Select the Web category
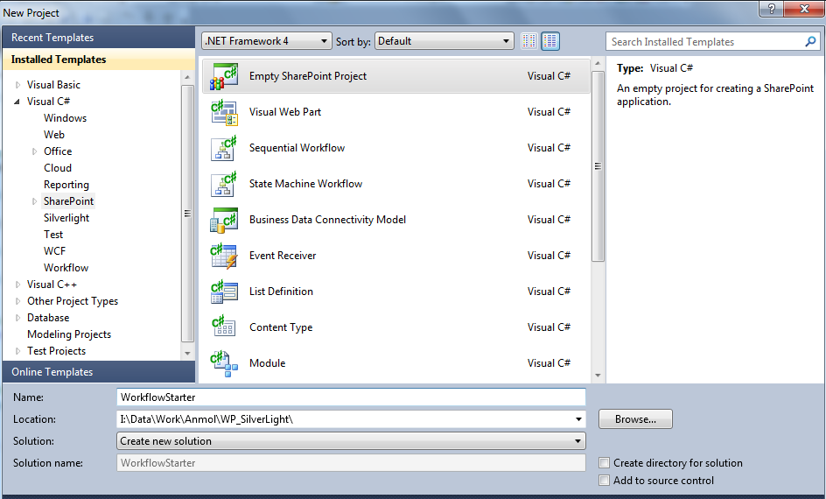The image size is (826, 499). point(54,135)
